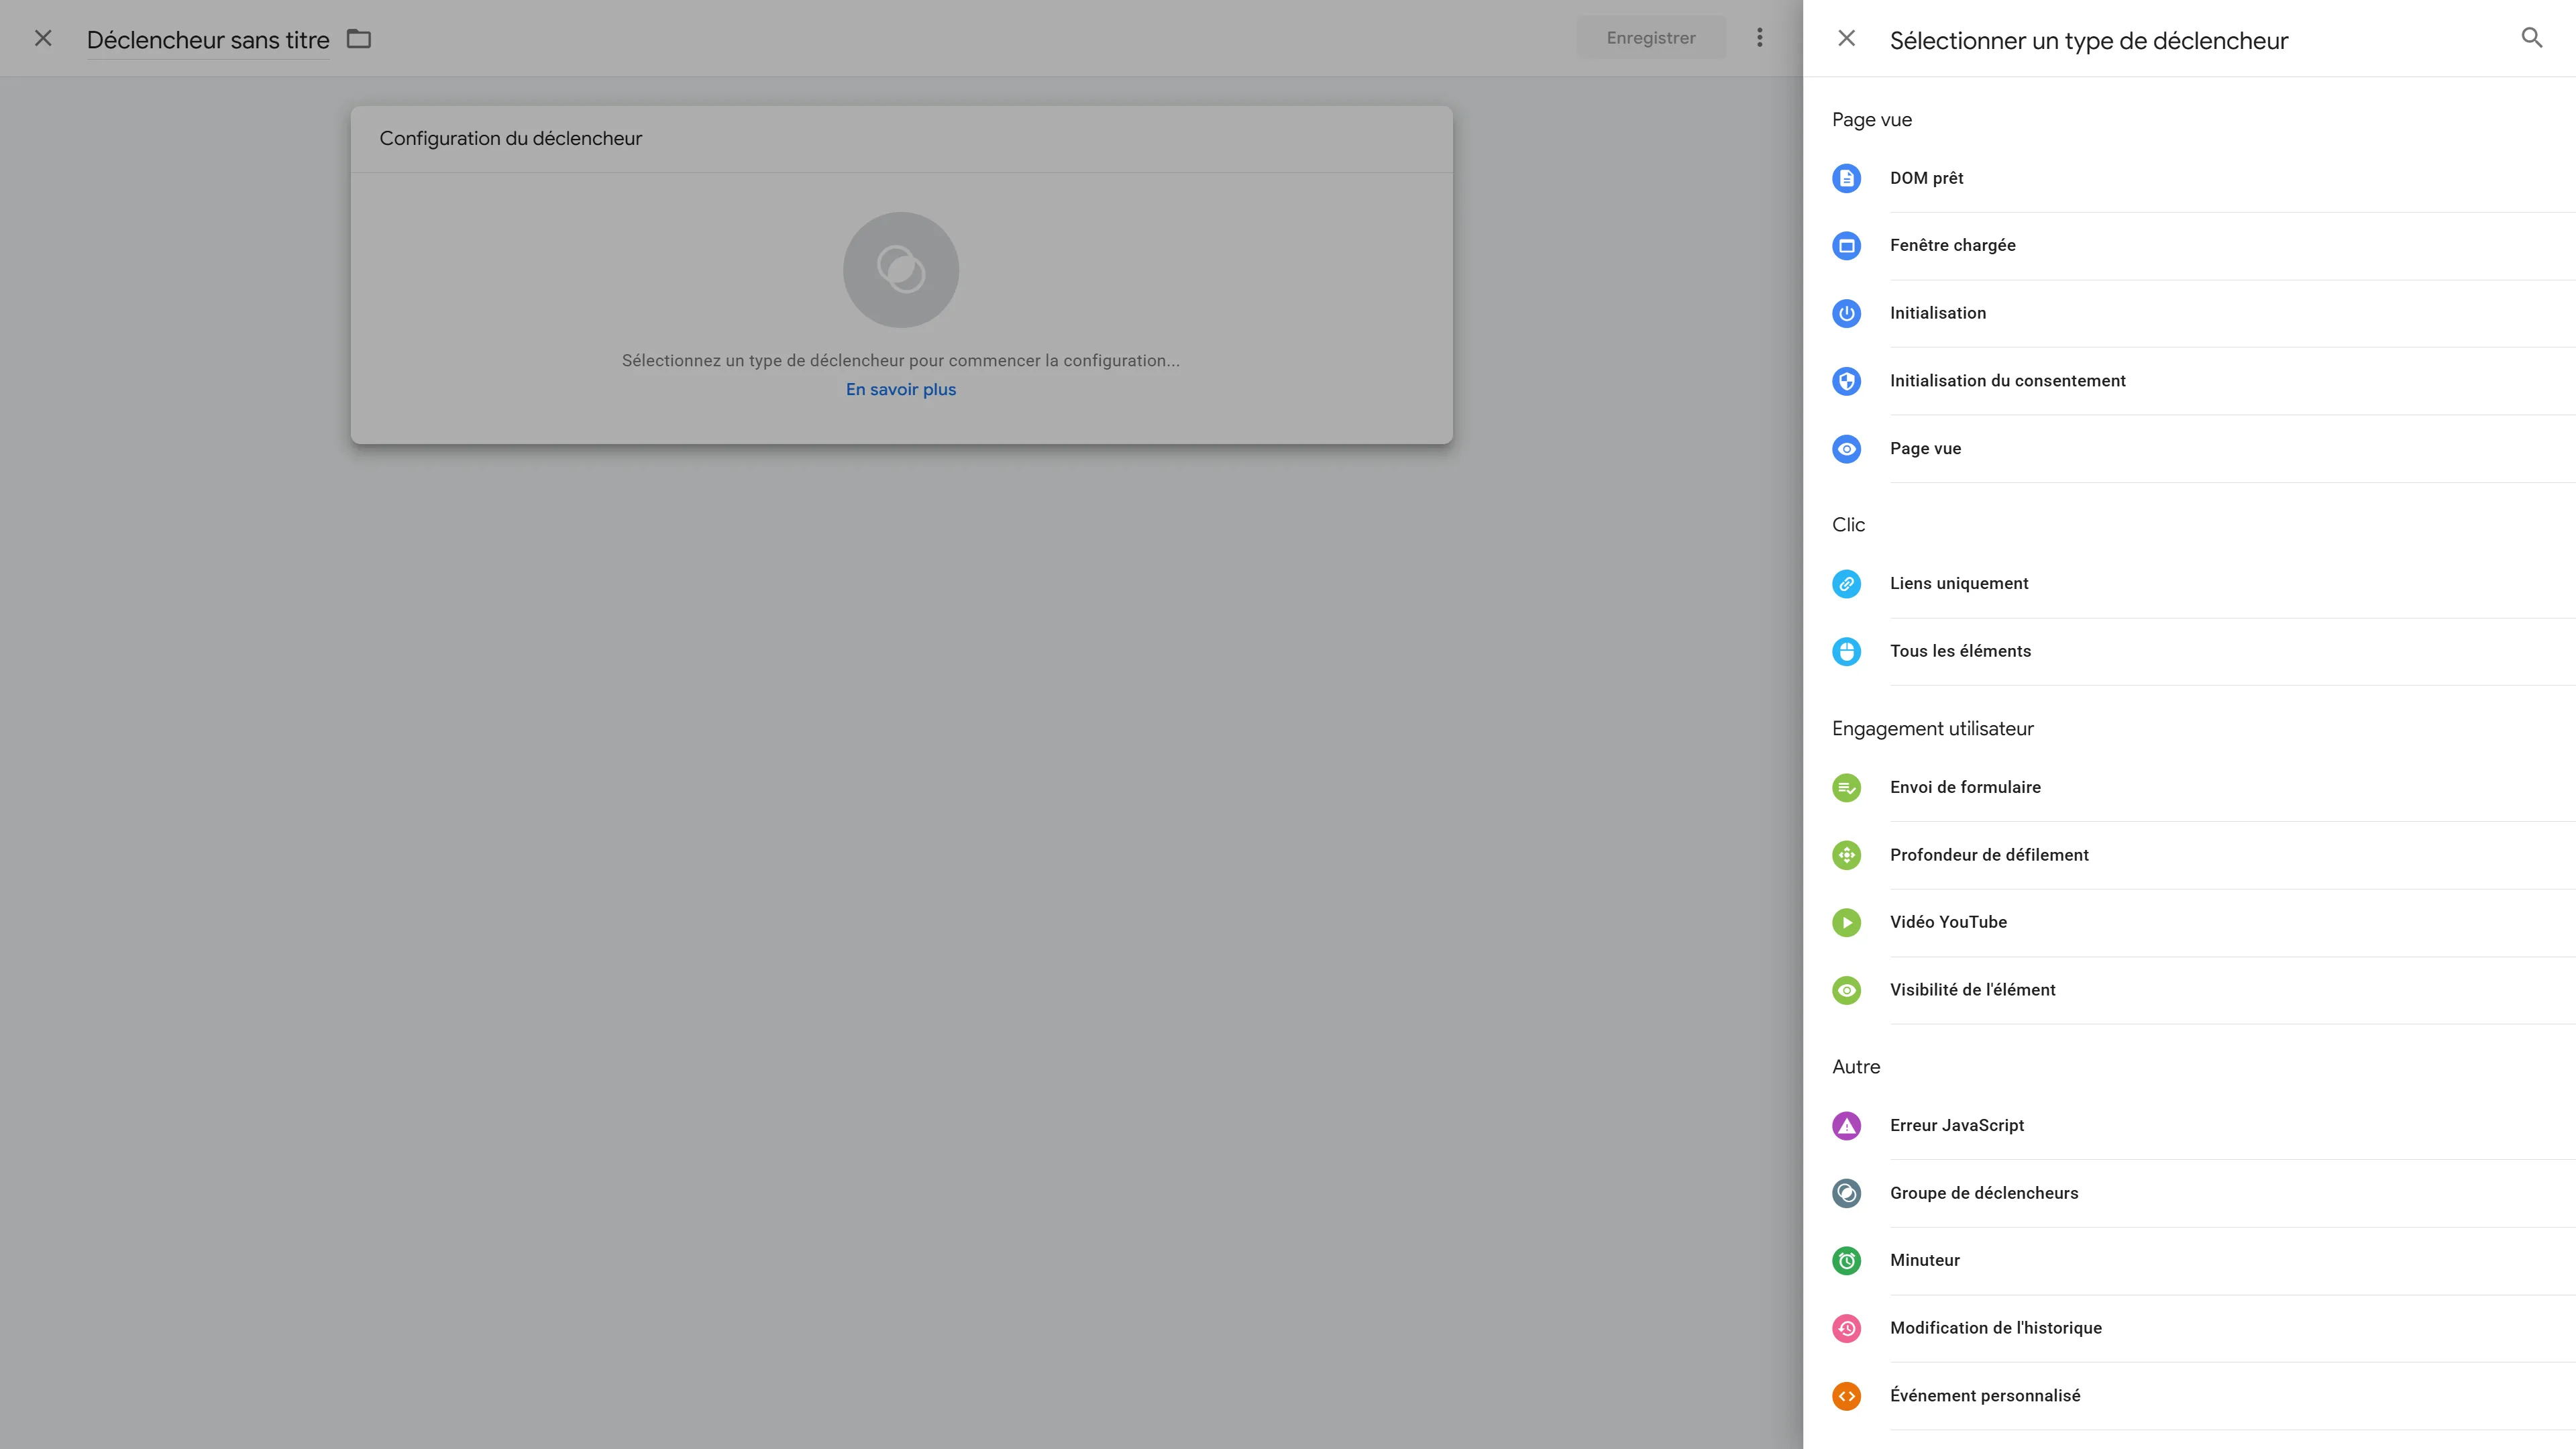Choose Envoi de formulaire trigger
This screenshot has height=1449, width=2576.
click(x=2203, y=788)
